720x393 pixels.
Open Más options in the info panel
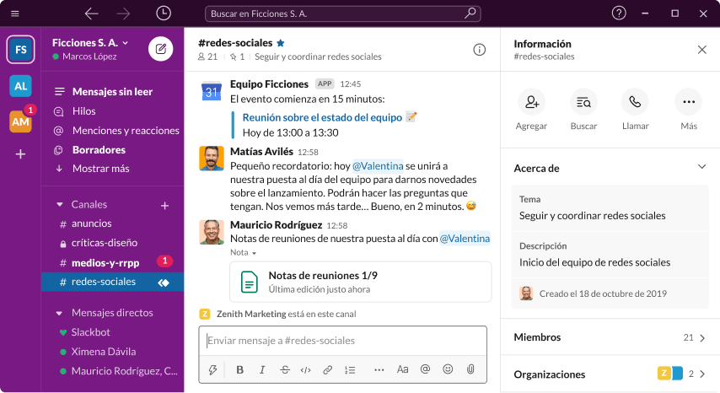coord(689,110)
